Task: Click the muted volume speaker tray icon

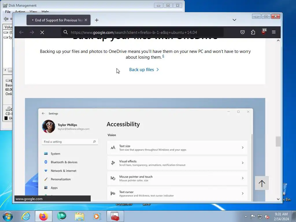Action: coord(267,217)
